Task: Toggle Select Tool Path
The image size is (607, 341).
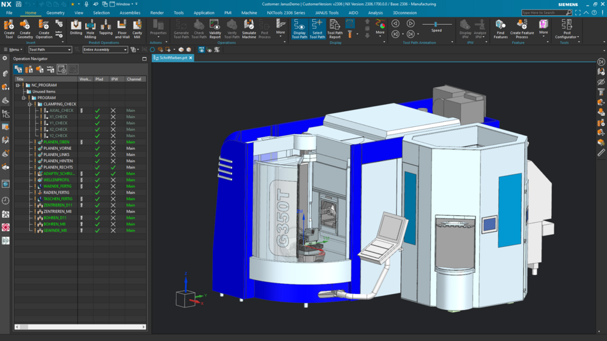Action: [317, 29]
